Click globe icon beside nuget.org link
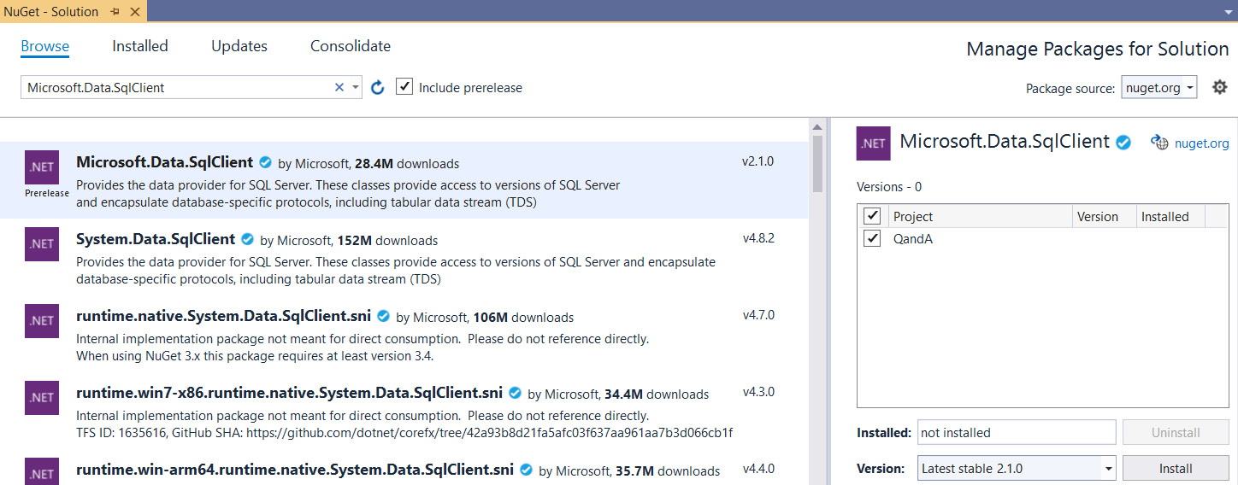Image resolution: width=1238 pixels, height=485 pixels. [1159, 143]
